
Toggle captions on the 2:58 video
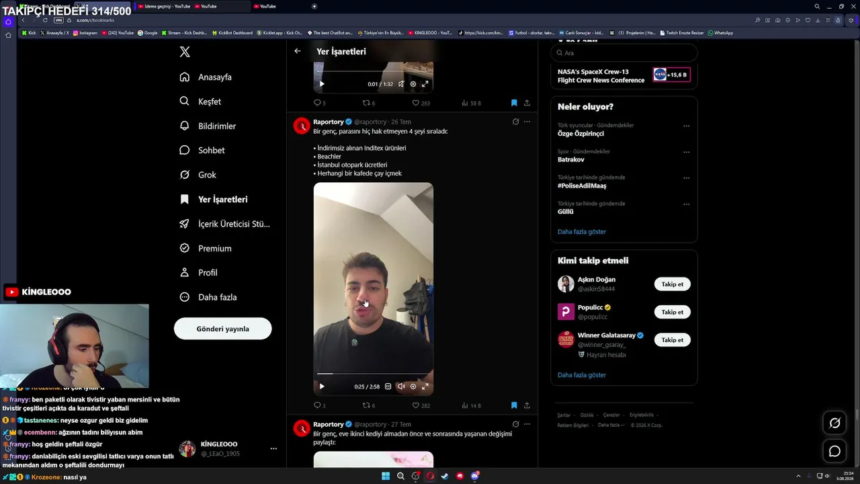click(x=388, y=387)
